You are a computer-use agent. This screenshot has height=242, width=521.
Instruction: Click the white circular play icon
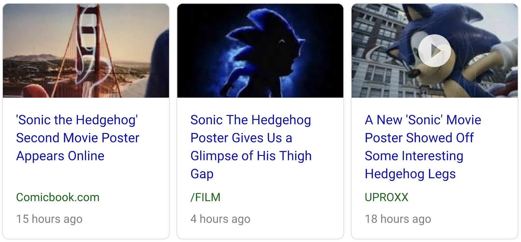coord(434,51)
